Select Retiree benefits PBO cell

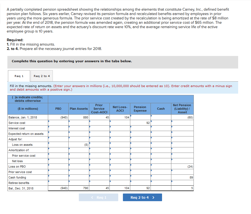58,183
